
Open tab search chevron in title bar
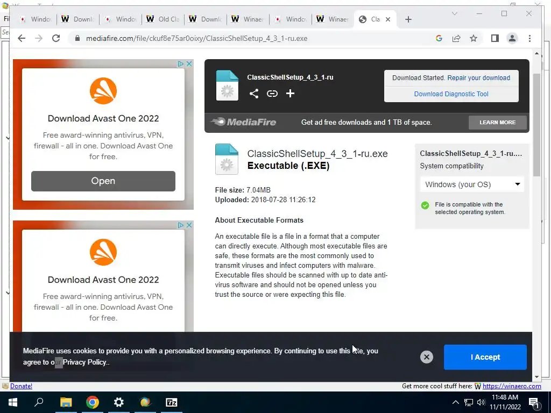click(454, 13)
